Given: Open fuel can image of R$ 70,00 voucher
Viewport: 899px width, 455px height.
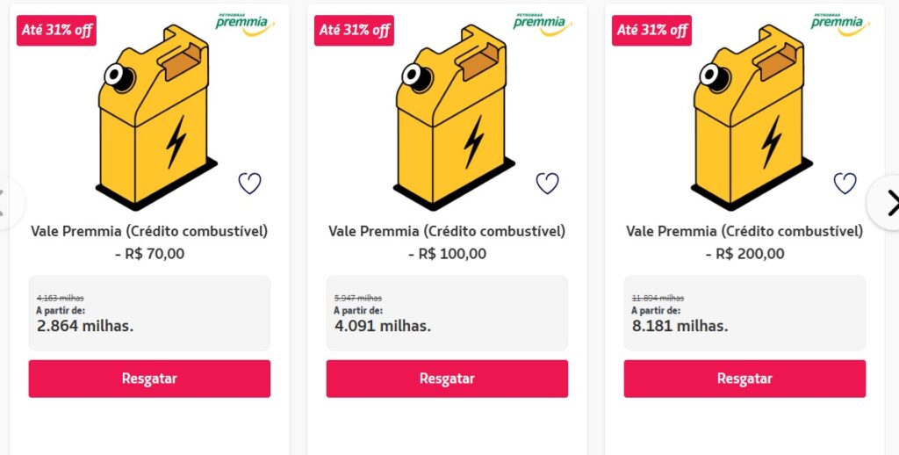Looking at the screenshot, I should pyautogui.click(x=155, y=119).
